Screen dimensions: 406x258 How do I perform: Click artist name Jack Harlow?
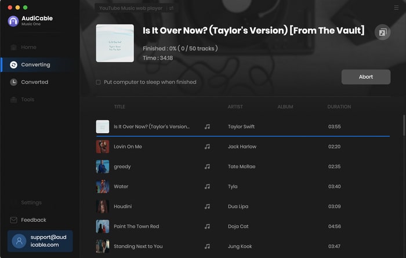[x=242, y=147]
